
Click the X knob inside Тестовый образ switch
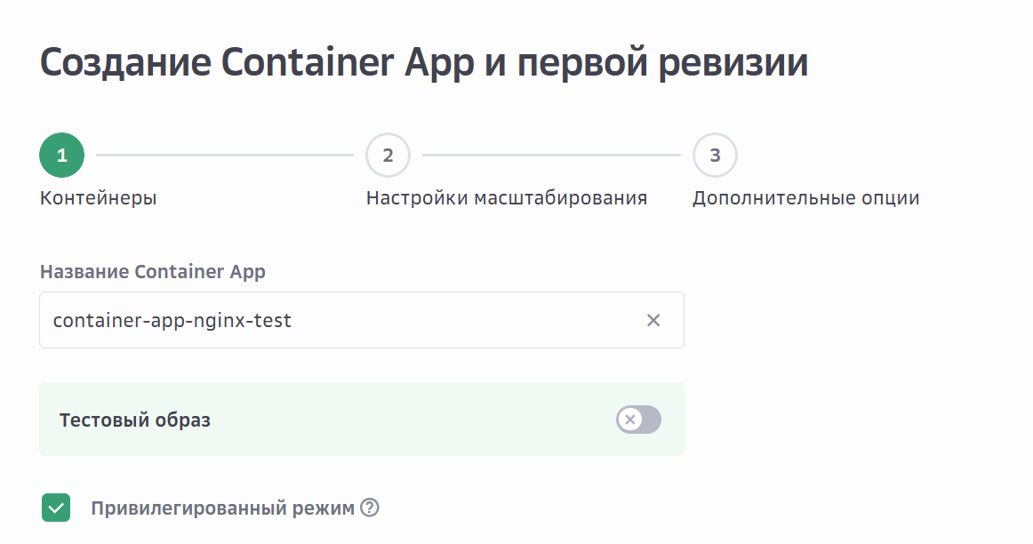630,420
